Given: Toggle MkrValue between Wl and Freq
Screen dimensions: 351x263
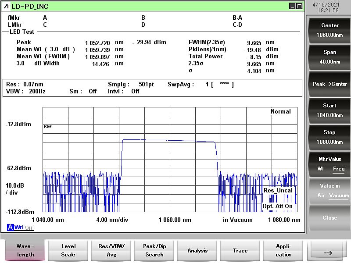Looking at the screenshot, I should tap(330, 164).
